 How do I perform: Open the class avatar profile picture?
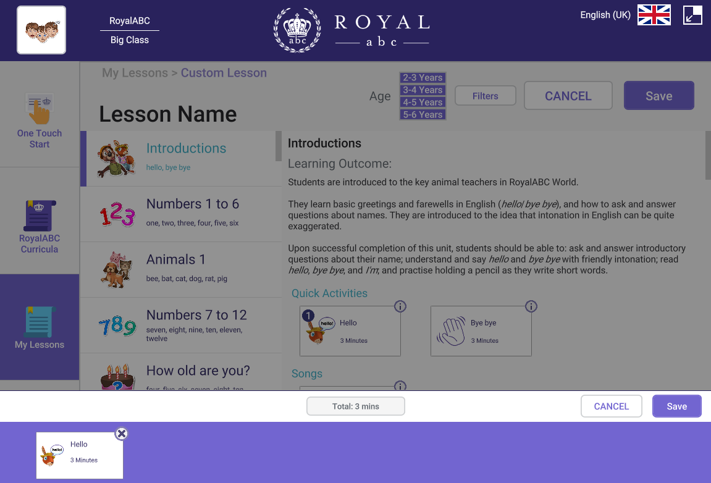(x=41, y=30)
